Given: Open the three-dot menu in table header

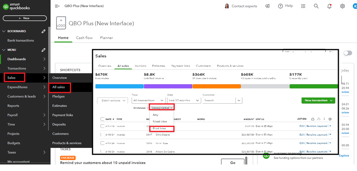Looking at the screenshot, I should click(x=324, y=119).
